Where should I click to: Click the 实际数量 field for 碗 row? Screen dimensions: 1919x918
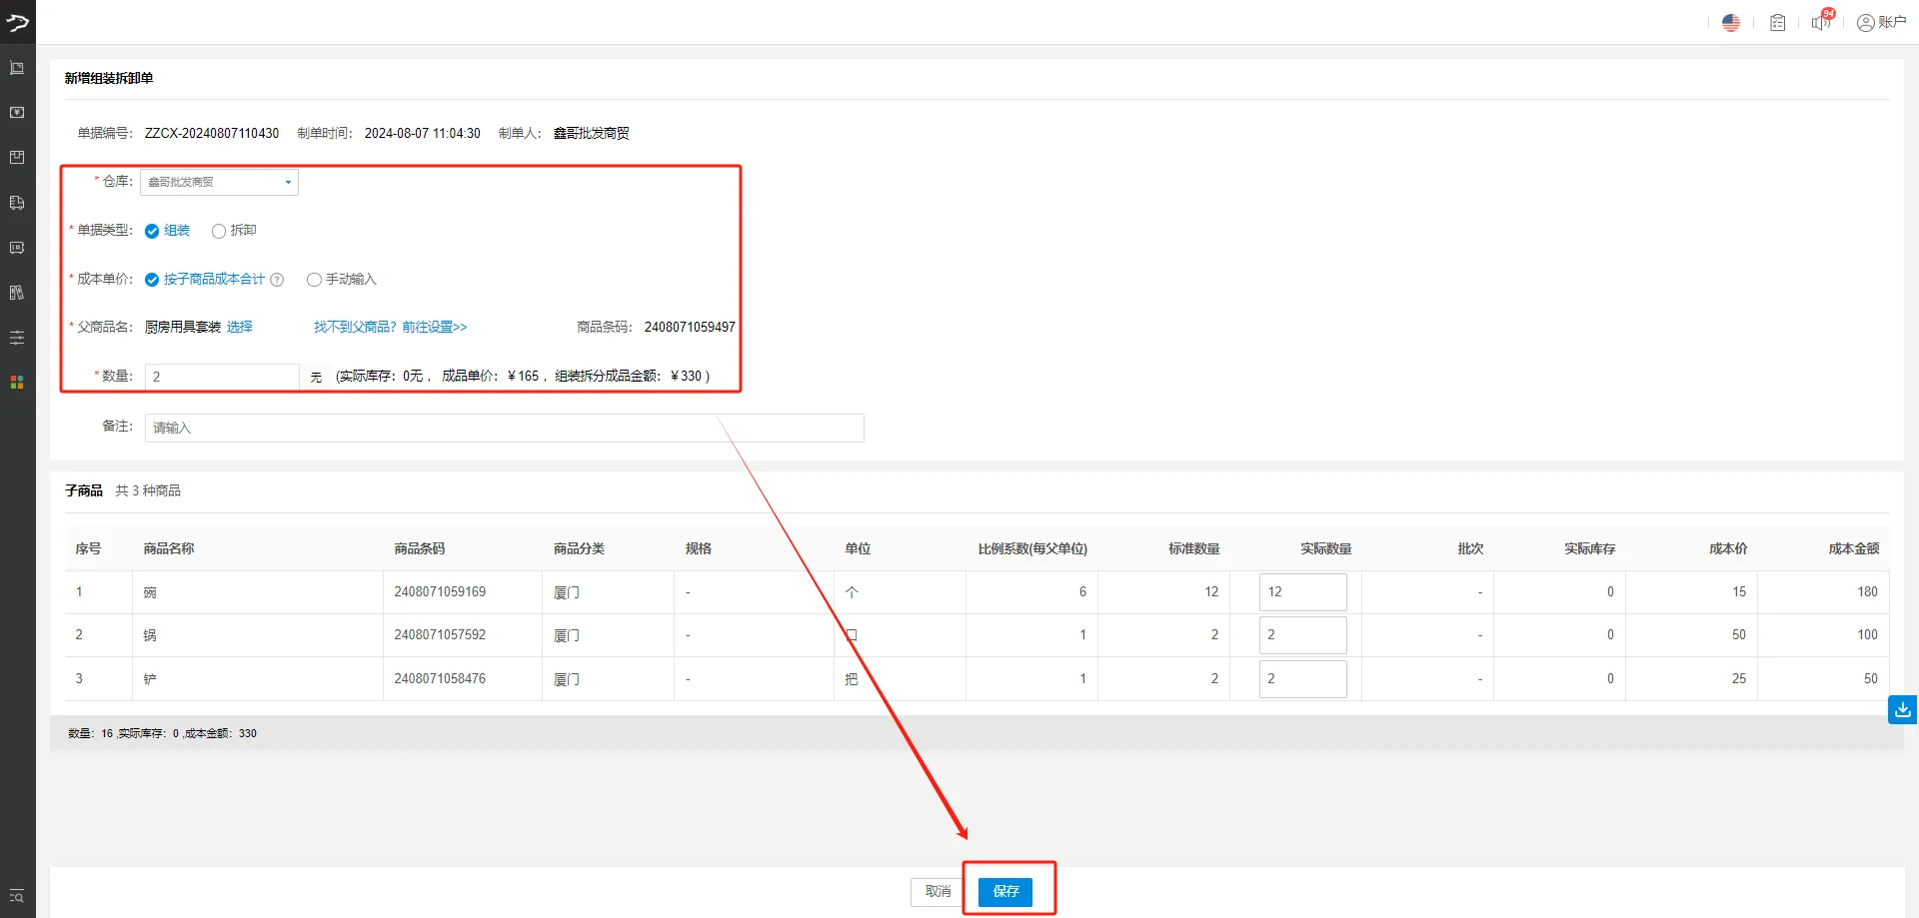(x=1302, y=592)
